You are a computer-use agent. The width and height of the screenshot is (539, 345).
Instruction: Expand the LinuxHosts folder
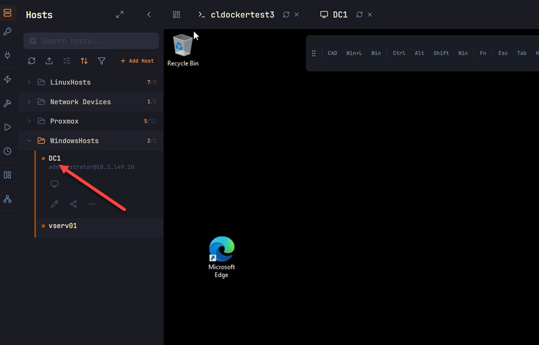coord(91,82)
